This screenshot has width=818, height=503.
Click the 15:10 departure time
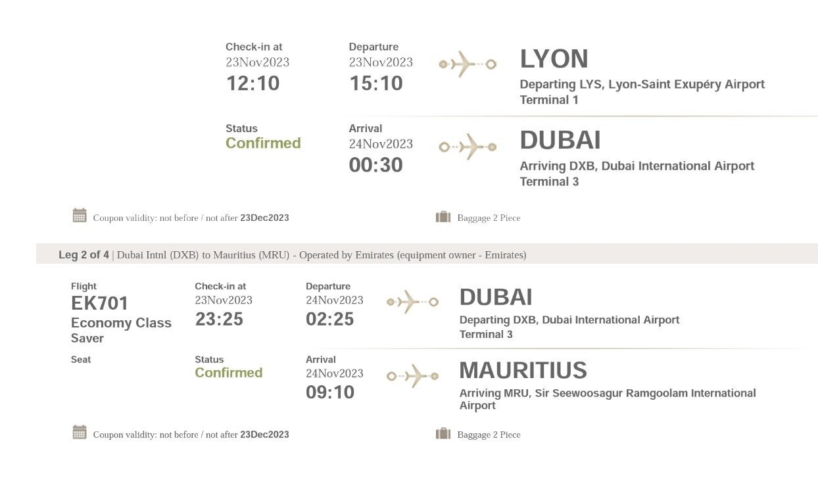pos(375,84)
